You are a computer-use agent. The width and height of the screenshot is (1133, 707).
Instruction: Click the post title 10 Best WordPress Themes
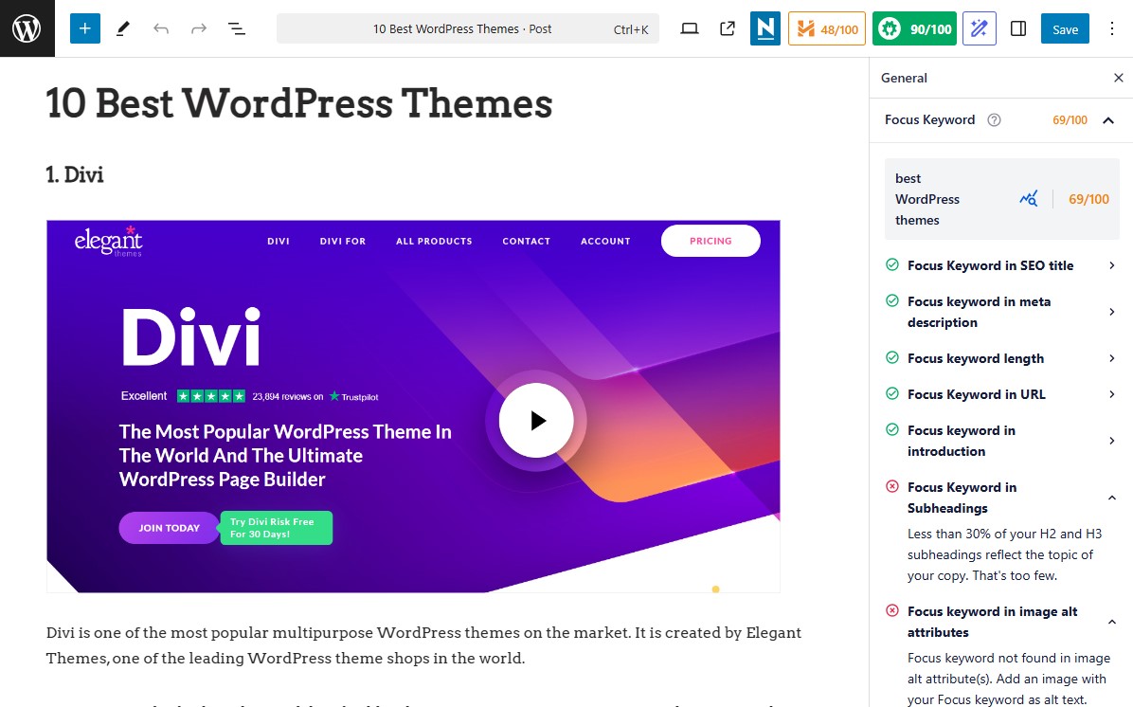coord(299,102)
